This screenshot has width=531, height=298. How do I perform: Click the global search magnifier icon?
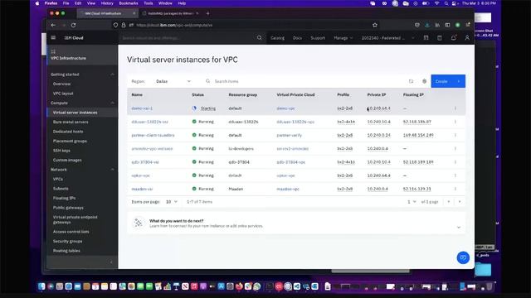pyautogui.click(x=260, y=38)
